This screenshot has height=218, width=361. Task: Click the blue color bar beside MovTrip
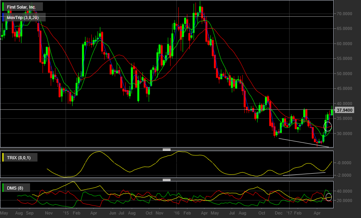pyautogui.click(x=3, y=17)
